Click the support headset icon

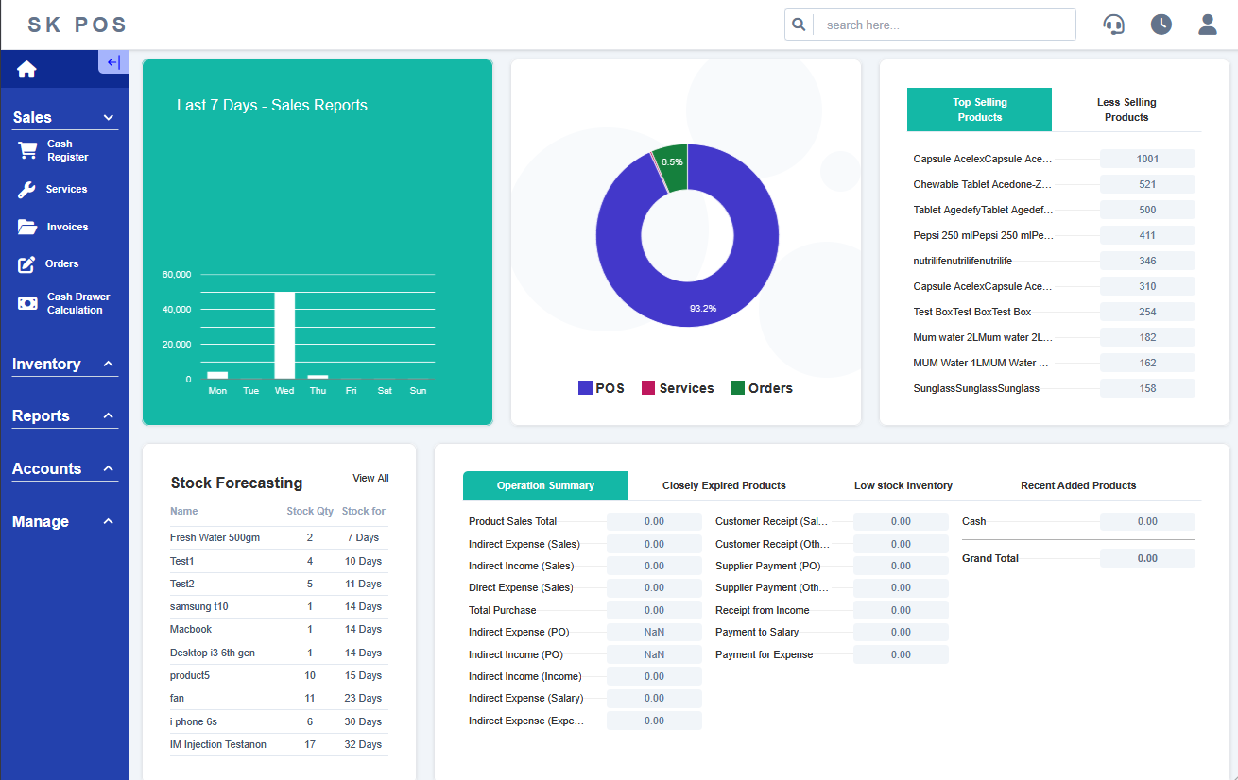pos(1114,25)
